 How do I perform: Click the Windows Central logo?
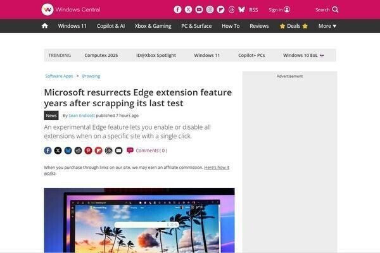click(71, 9)
